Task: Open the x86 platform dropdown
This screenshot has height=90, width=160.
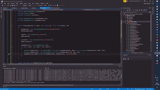Action: coord(33,5)
